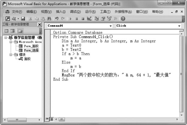Open the 调试(D) menu
The image size is (187, 125).
point(75,12)
